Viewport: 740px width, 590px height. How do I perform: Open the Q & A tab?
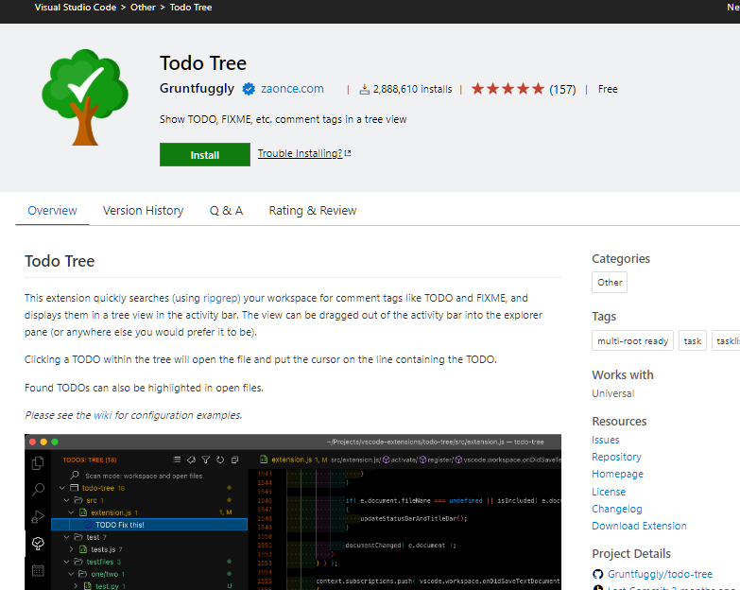(226, 211)
